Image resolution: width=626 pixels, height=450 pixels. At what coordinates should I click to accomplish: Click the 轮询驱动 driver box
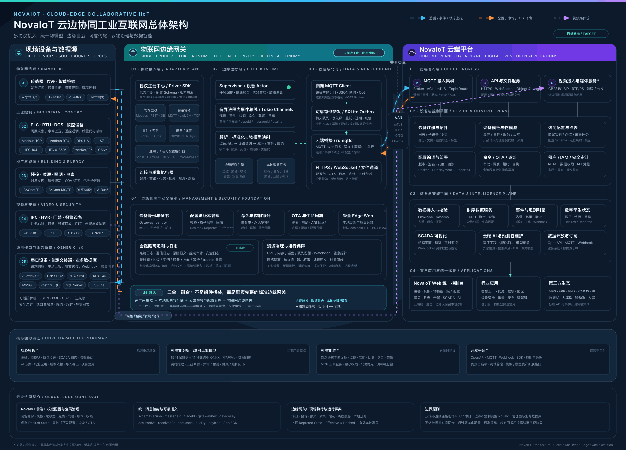[x=150, y=113]
